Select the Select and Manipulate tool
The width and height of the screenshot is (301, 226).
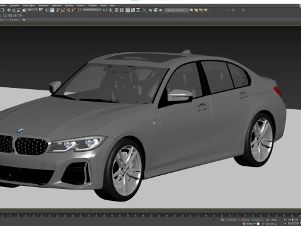[47, 10]
